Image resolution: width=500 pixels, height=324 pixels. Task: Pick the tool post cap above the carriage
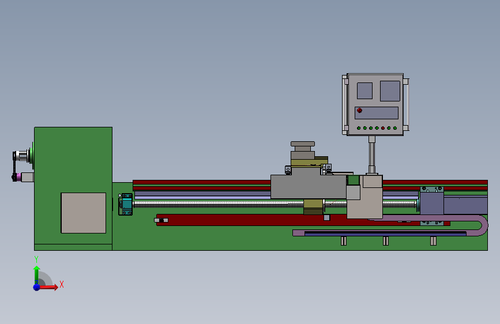coord(303,144)
